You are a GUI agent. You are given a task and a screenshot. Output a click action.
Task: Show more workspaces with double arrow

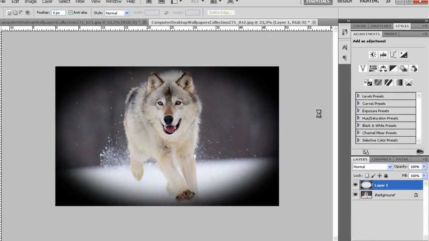pos(388,2)
